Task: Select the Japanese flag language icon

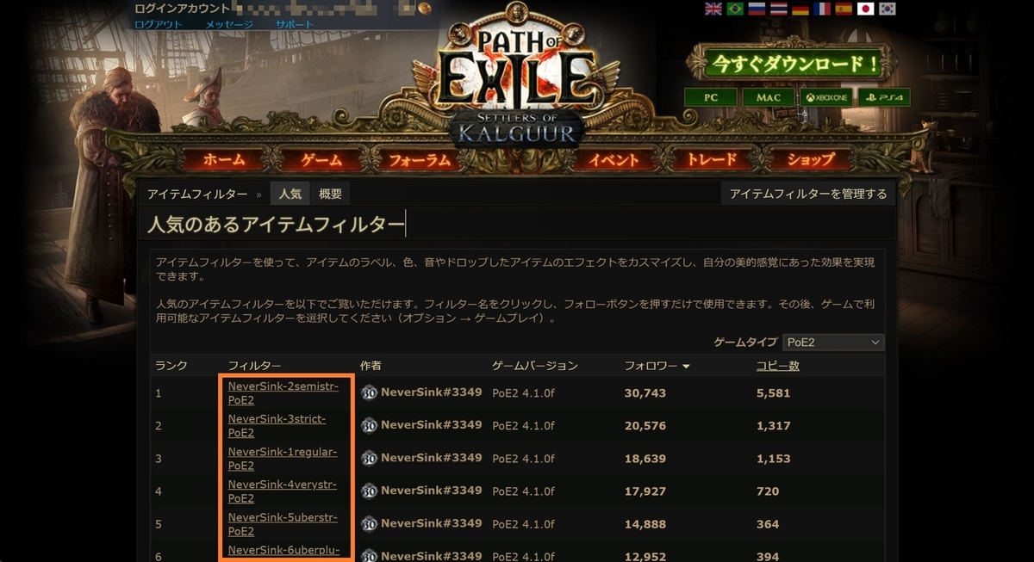Action: (x=865, y=9)
